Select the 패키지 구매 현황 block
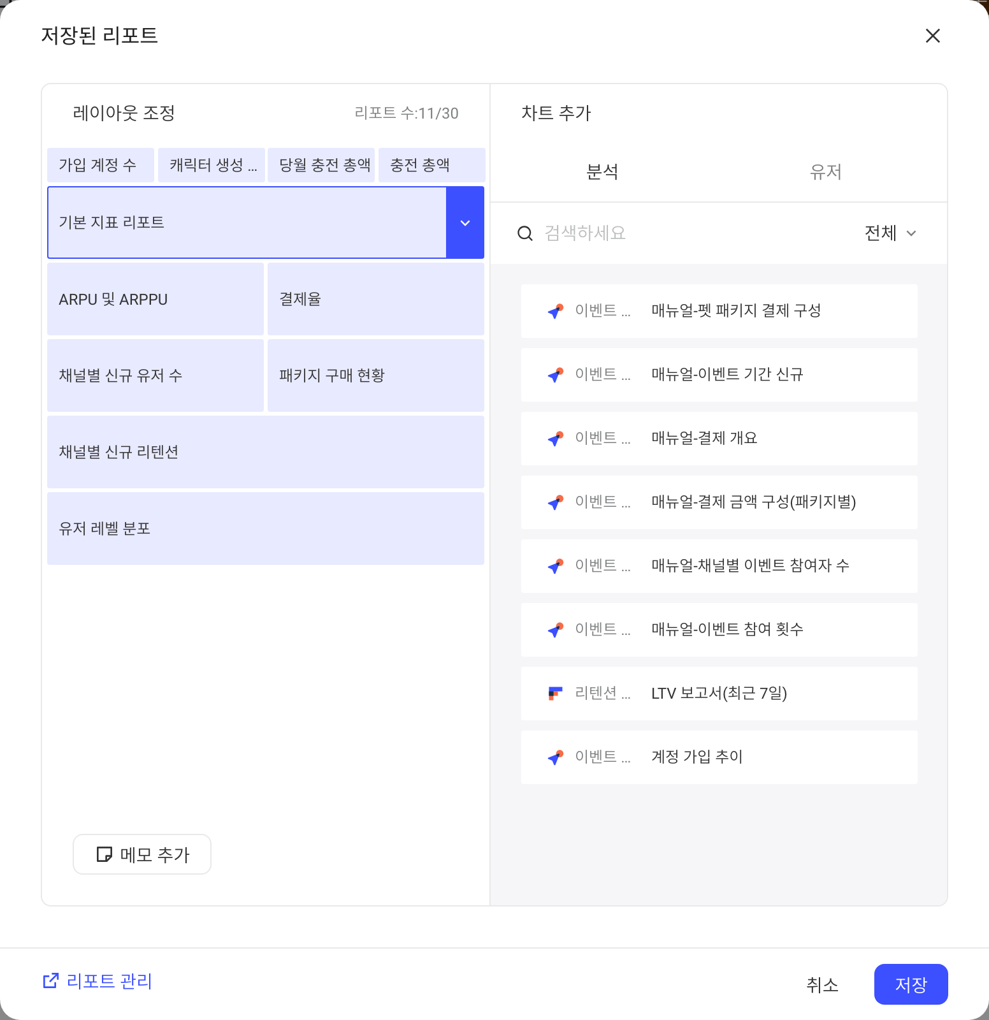The width and height of the screenshot is (989, 1020). point(376,375)
